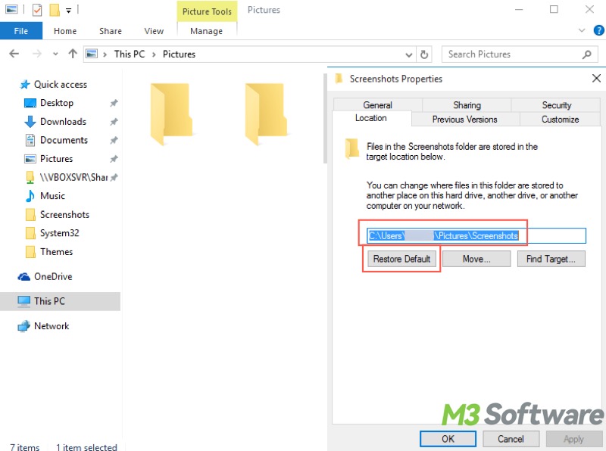606x451 pixels.
Task: Open the Previous Versions tab
Action: (465, 120)
